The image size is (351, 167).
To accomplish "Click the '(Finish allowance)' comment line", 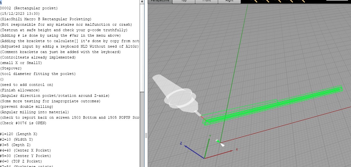I will click(x=20, y=90).
